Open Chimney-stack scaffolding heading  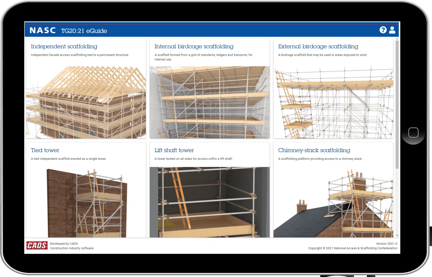coord(314,150)
